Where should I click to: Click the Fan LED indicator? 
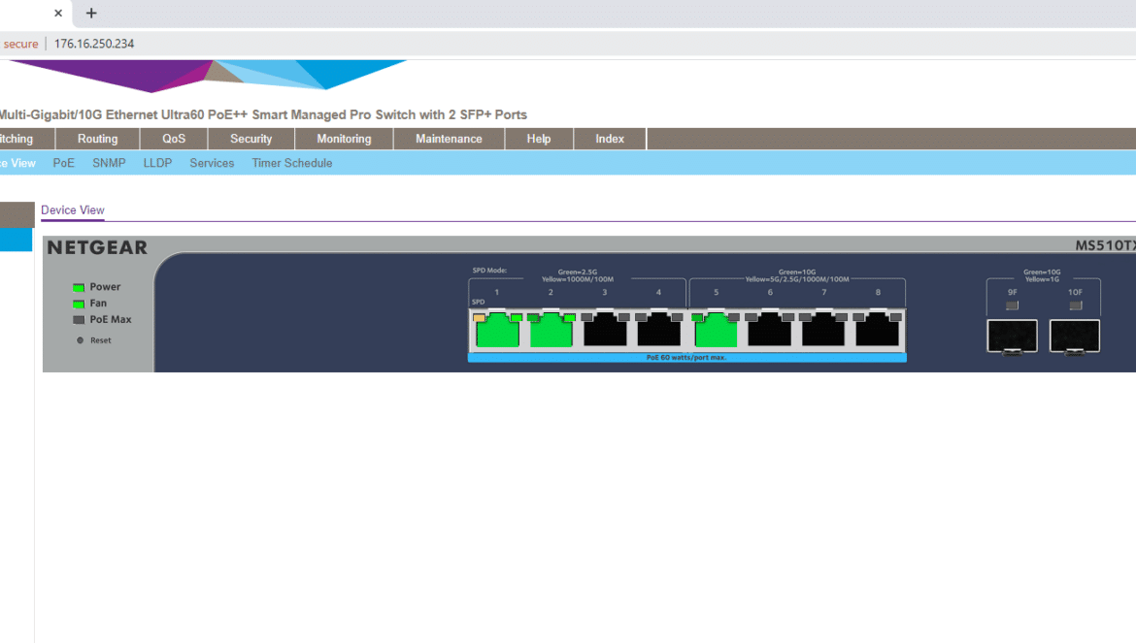tap(79, 304)
